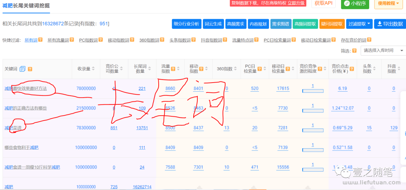
Task: Click 129 抖音指数 value for 减肥菜谱
Action: [x=394, y=128]
